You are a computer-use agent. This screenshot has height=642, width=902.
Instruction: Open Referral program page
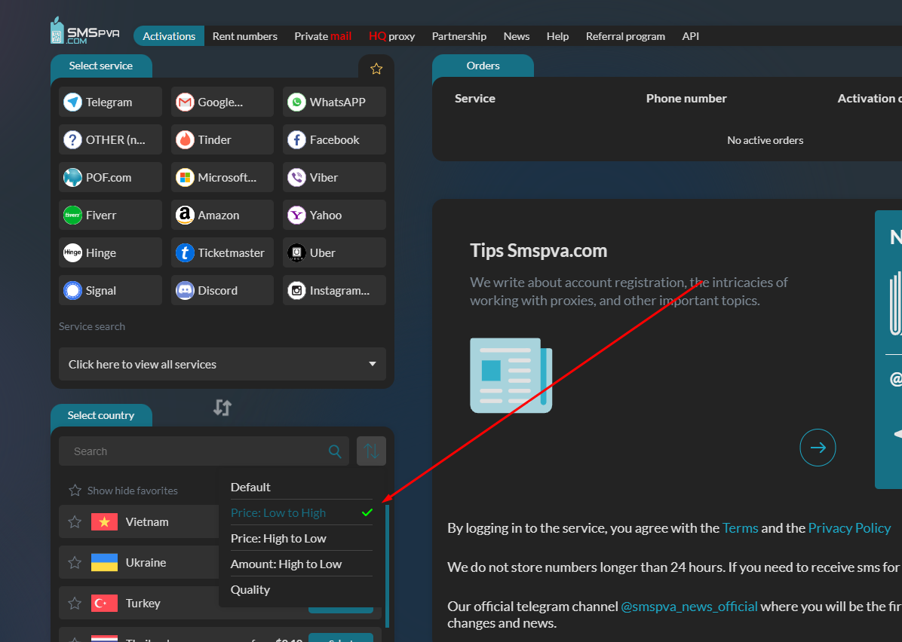(625, 35)
